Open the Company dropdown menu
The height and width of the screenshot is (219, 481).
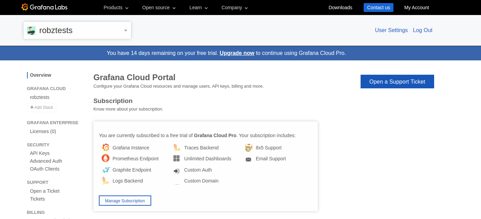(235, 8)
